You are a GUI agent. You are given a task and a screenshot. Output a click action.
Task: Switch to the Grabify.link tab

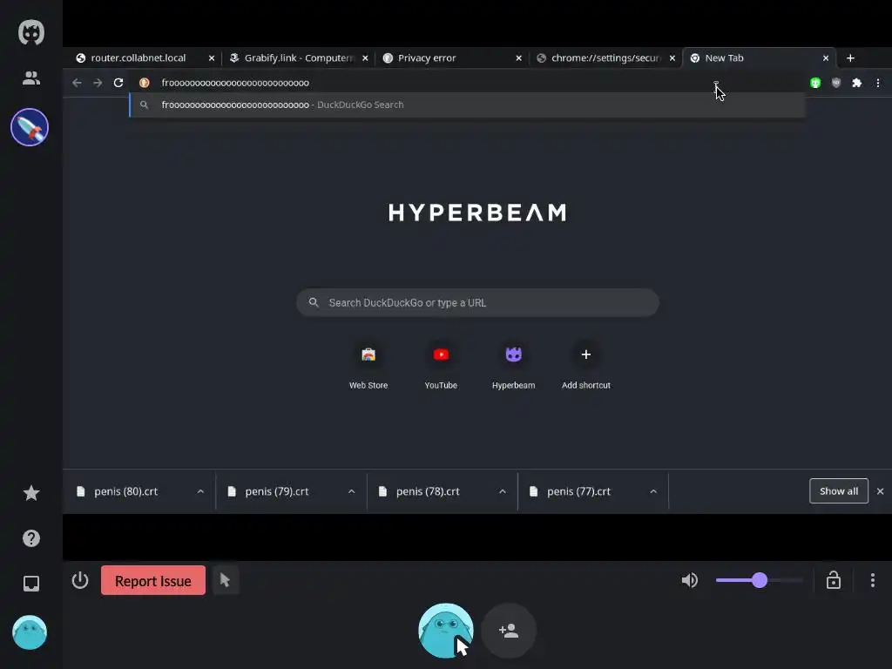click(299, 58)
